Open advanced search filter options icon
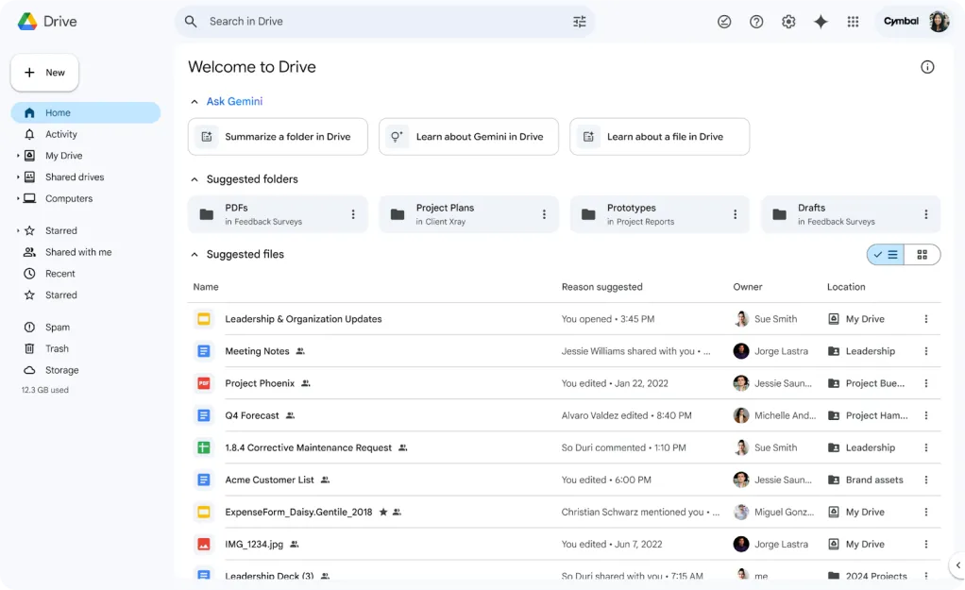 [x=579, y=22]
